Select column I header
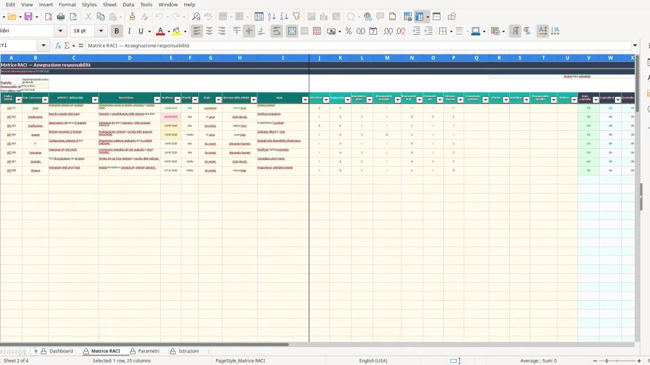Screen dimensions: 650x365 [283, 58]
